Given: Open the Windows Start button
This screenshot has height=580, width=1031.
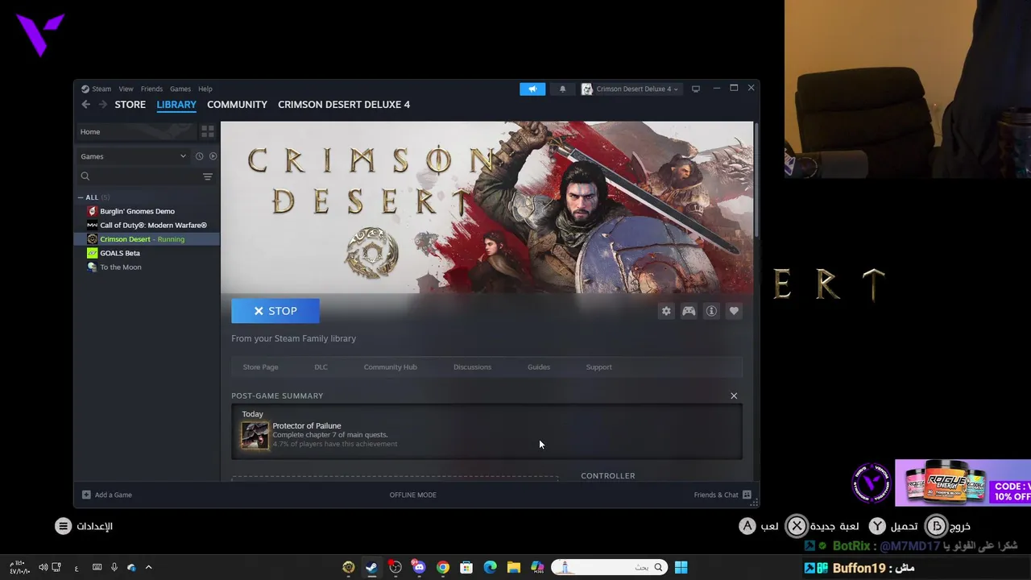Looking at the screenshot, I should (681, 567).
